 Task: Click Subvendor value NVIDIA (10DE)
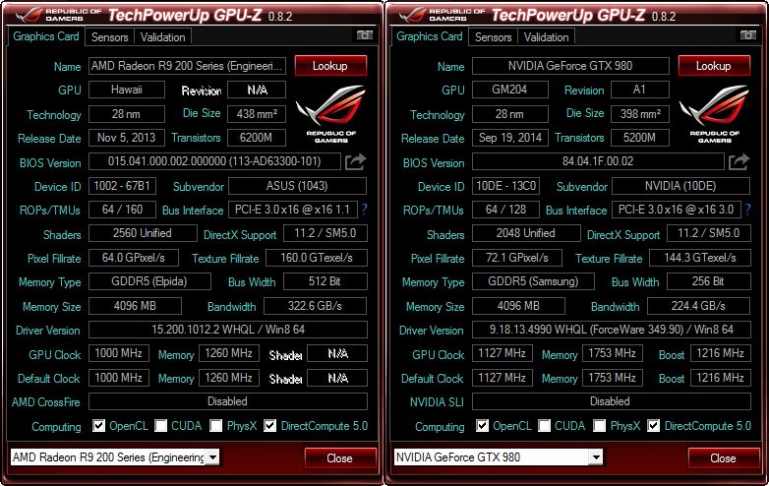[x=680, y=186]
